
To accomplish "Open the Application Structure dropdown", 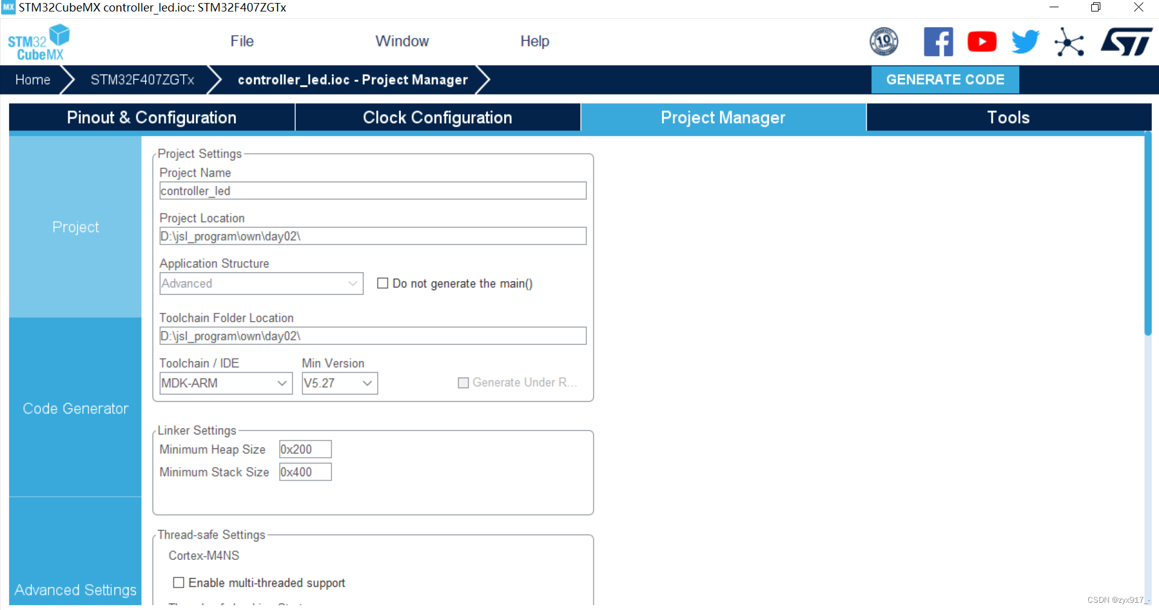I will point(261,284).
